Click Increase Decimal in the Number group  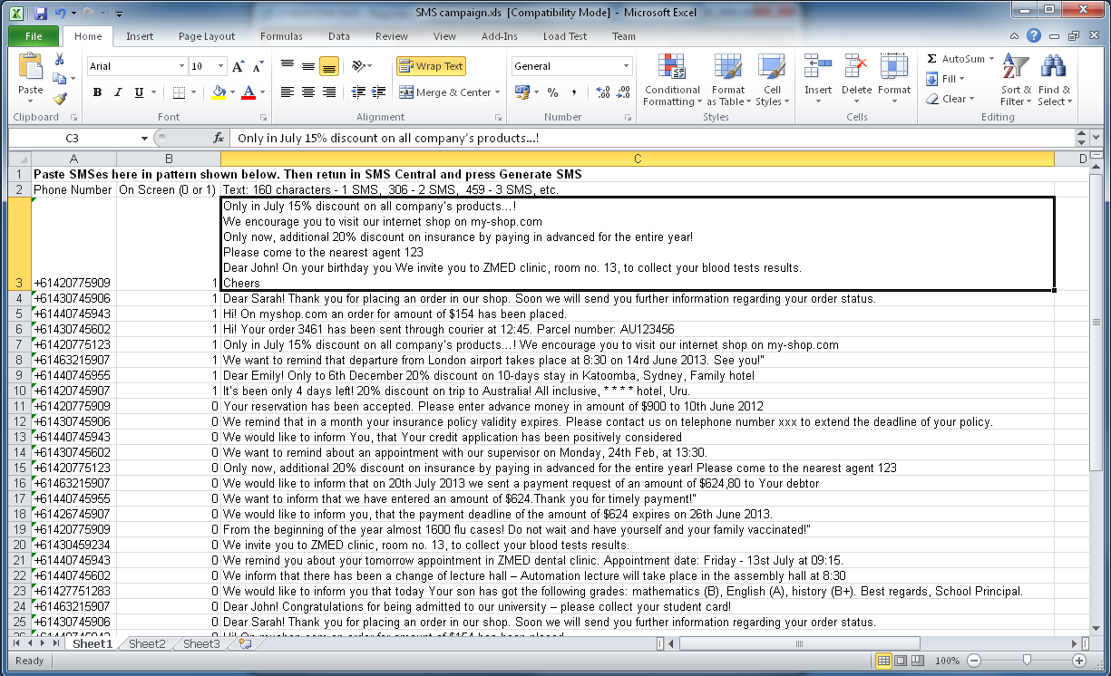tap(603, 92)
